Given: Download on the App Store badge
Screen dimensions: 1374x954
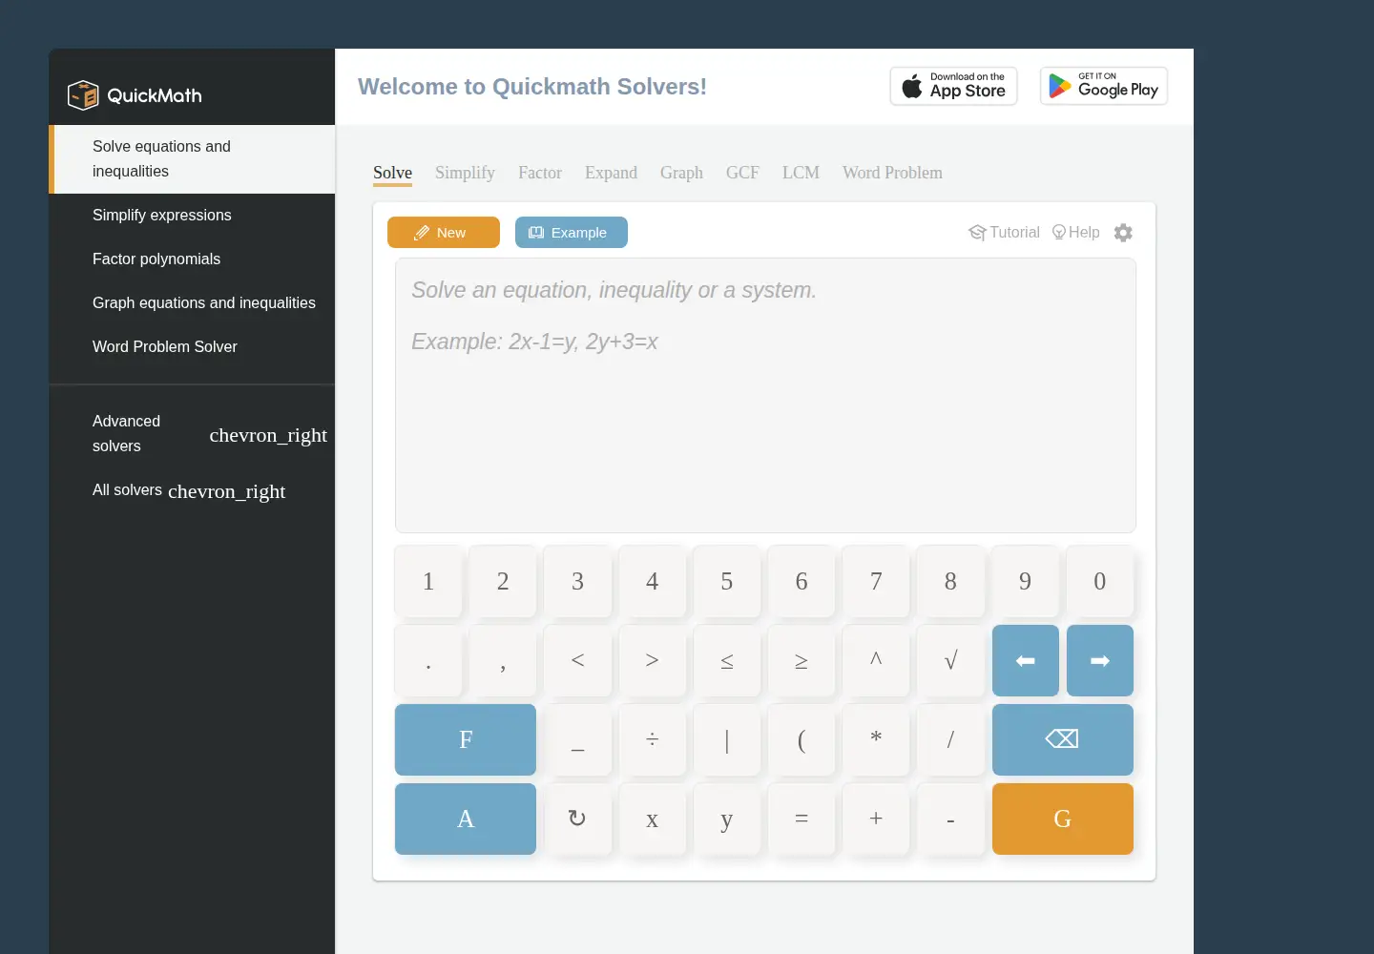Looking at the screenshot, I should (953, 86).
